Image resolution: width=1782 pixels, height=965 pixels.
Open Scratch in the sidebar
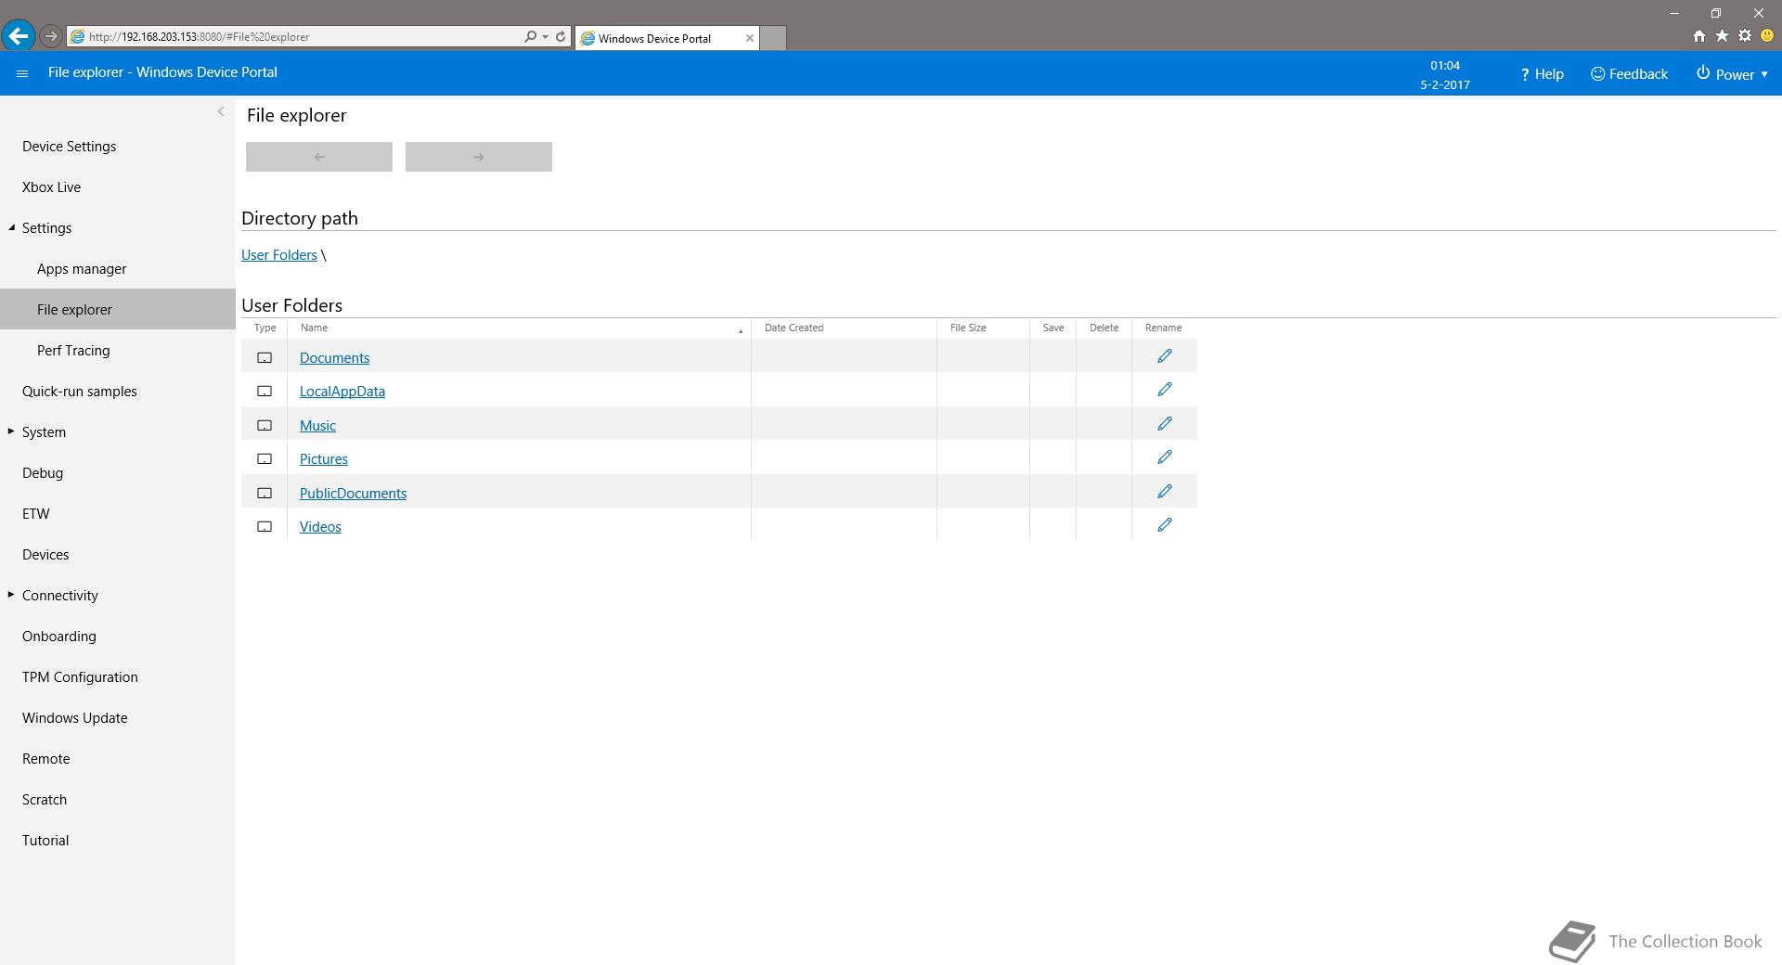click(x=45, y=800)
